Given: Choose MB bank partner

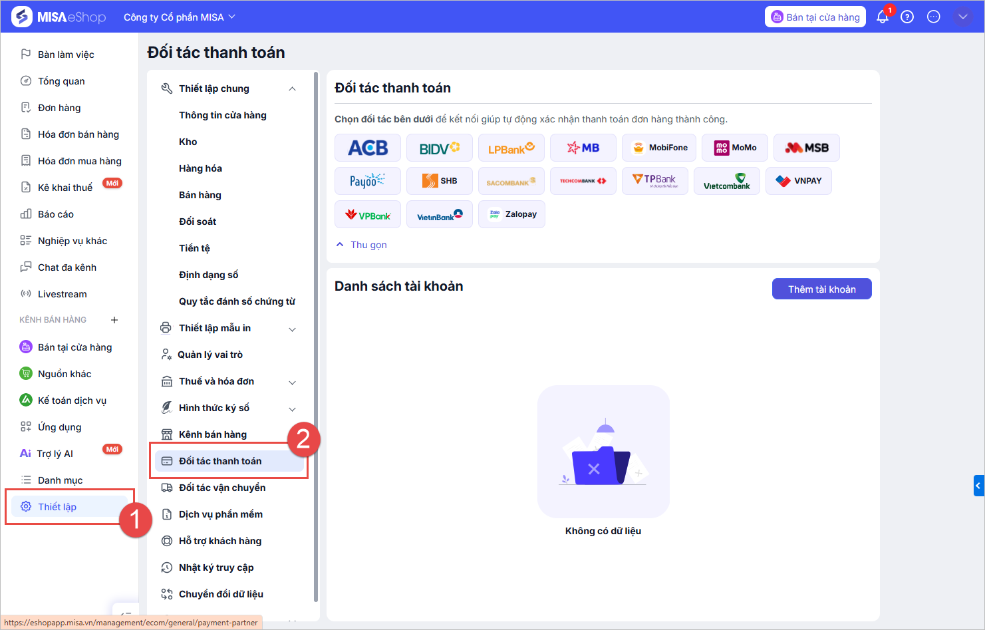Looking at the screenshot, I should coord(583,148).
